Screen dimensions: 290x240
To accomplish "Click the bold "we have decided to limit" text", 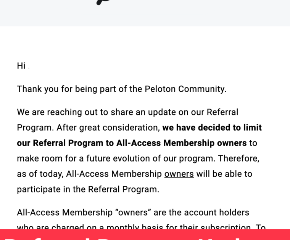I will pos(212,128).
